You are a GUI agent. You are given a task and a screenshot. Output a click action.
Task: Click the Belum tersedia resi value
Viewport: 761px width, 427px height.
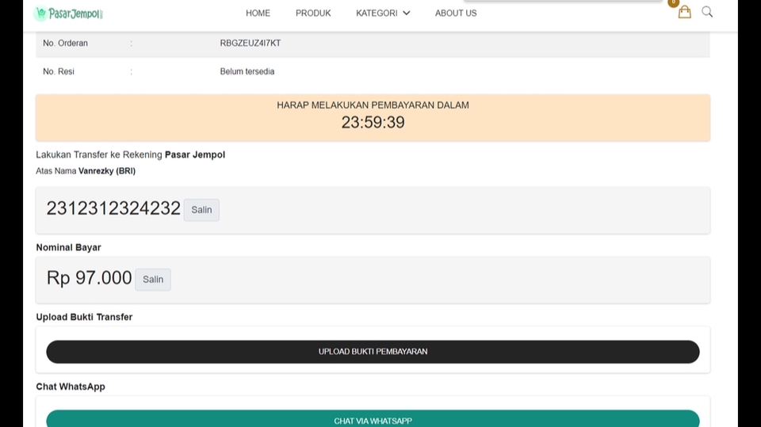pyautogui.click(x=247, y=71)
